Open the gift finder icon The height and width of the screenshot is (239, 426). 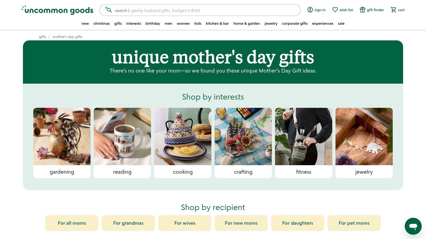coord(362,10)
